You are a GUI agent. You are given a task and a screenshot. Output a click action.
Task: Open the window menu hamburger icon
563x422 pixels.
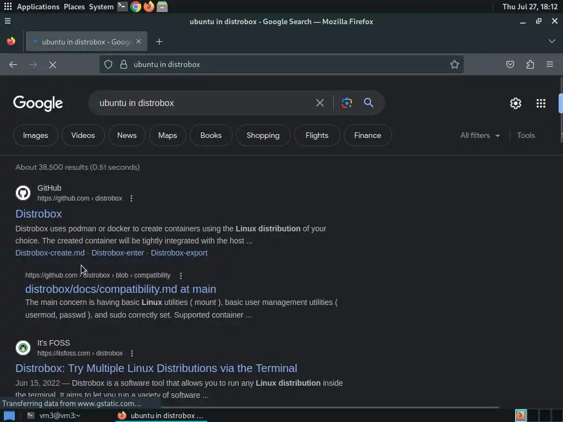coord(8,21)
